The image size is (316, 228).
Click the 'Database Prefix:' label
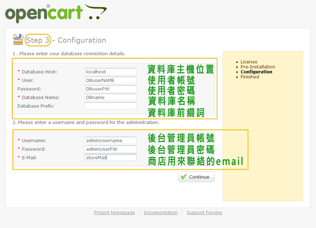[36, 106]
